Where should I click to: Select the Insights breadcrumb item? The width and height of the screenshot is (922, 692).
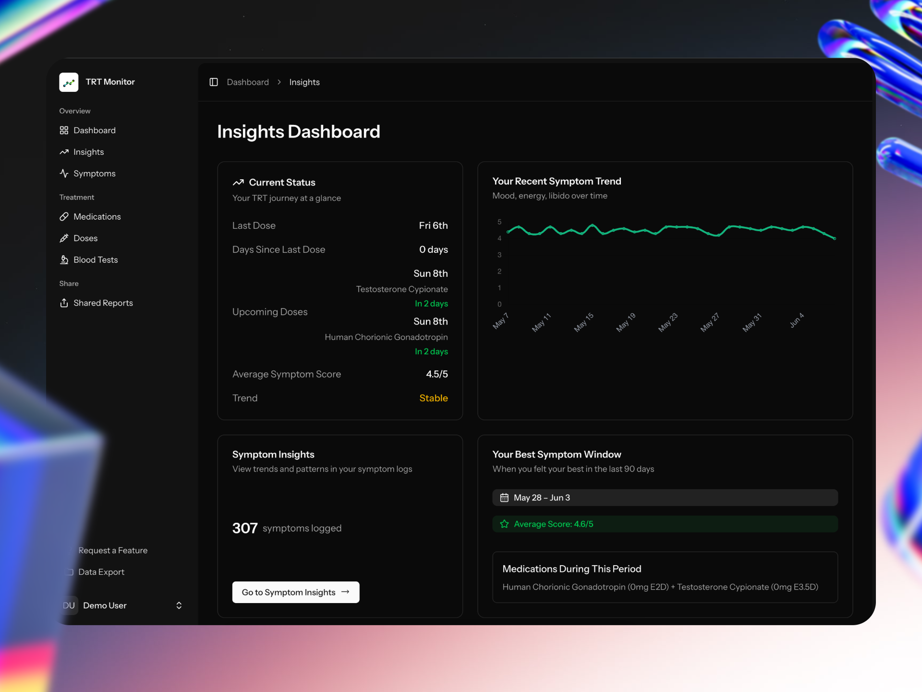(304, 82)
